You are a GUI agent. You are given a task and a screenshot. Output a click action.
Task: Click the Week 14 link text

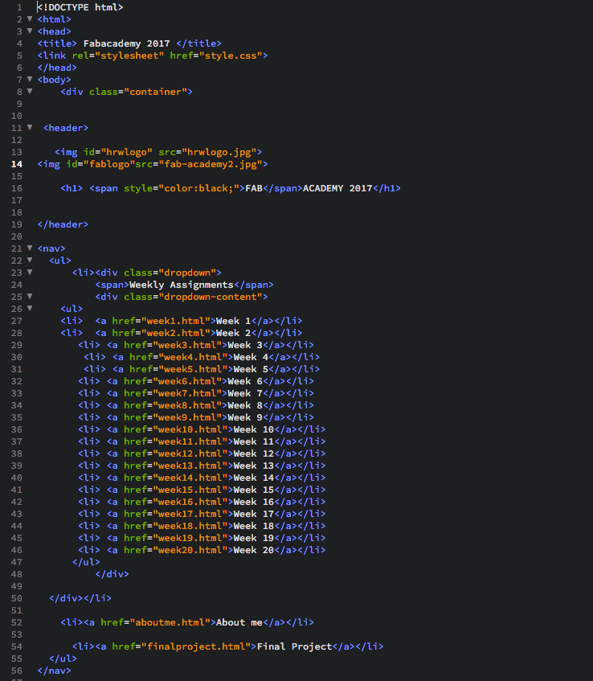pyautogui.click(x=254, y=478)
